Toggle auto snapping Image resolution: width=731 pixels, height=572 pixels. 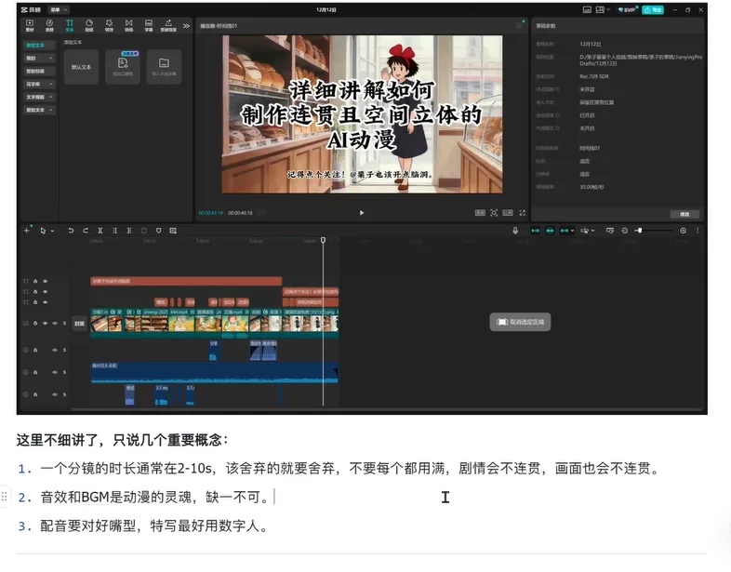coord(551,231)
